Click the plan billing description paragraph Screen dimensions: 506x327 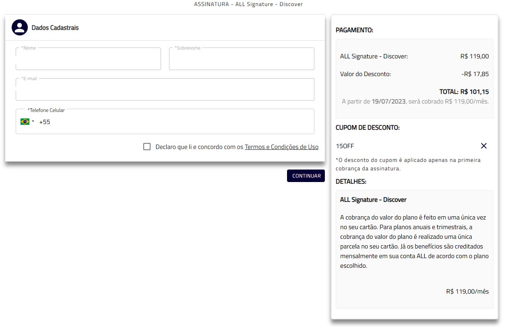[414, 242]
